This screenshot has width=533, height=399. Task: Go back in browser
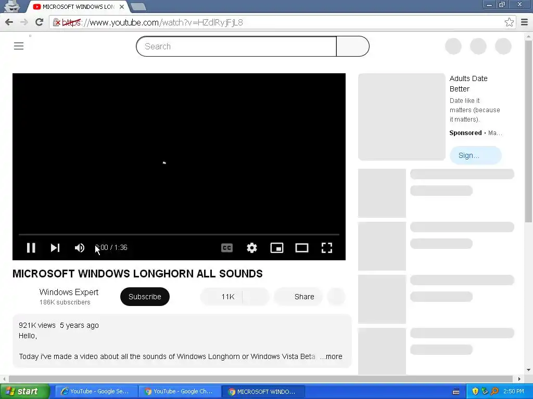click(9, 22)
